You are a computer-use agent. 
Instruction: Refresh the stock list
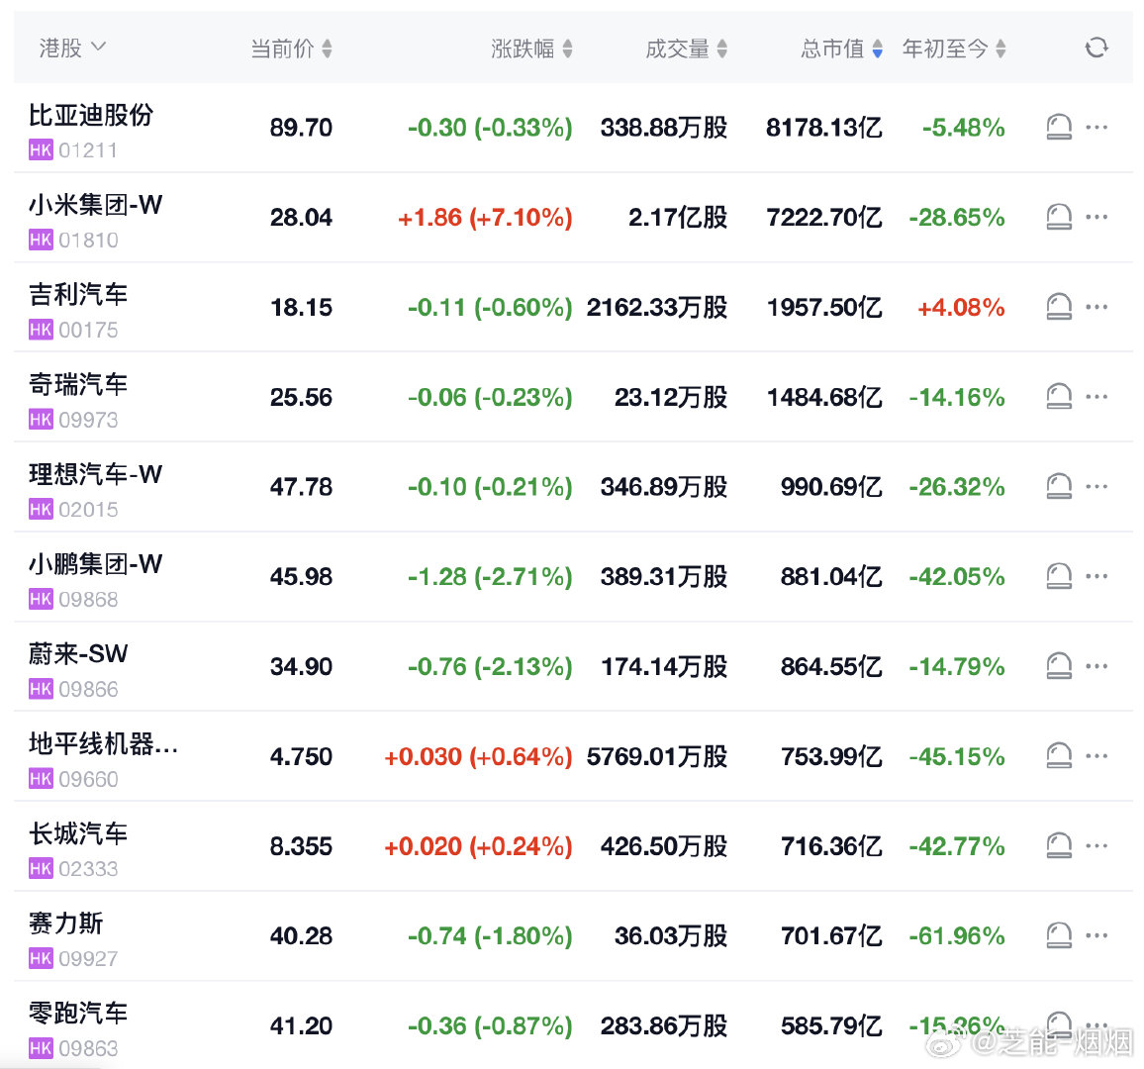tap(1096, 49)
